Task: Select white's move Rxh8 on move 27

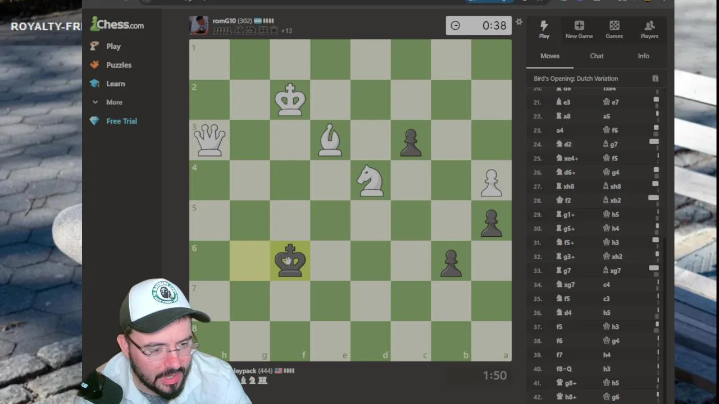Action: [x=565, y=186]
